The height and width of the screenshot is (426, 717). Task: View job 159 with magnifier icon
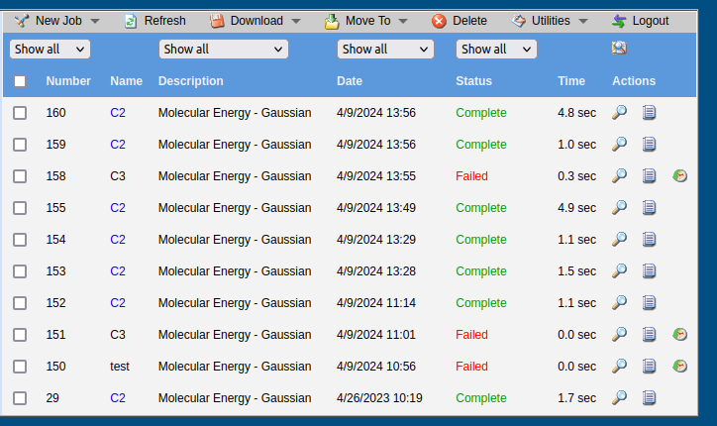619,144
